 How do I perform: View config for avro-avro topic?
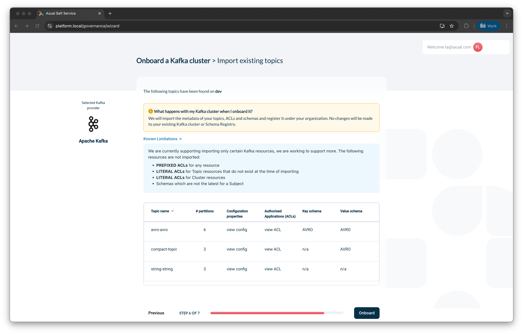point(237,230)
